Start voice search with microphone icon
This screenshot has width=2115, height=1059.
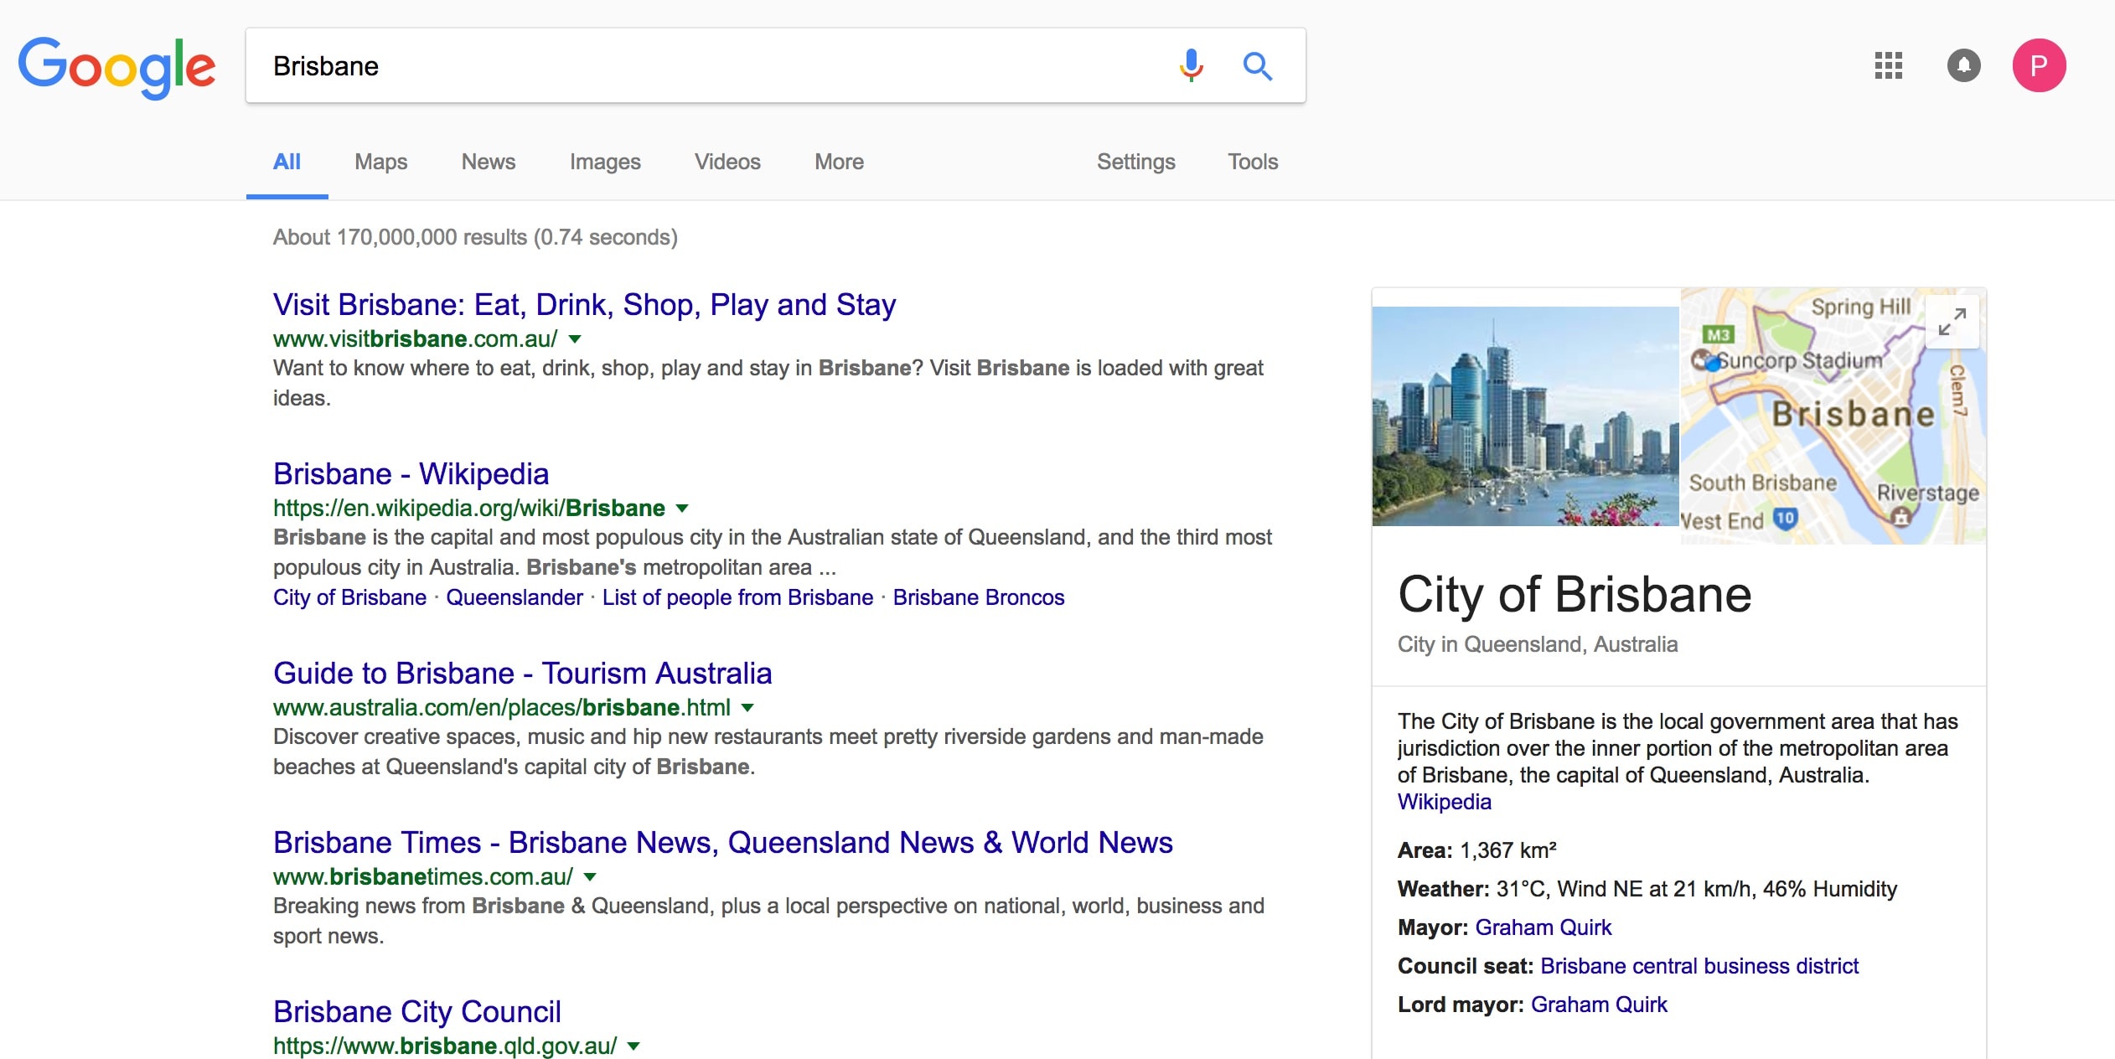(1191, 65)
